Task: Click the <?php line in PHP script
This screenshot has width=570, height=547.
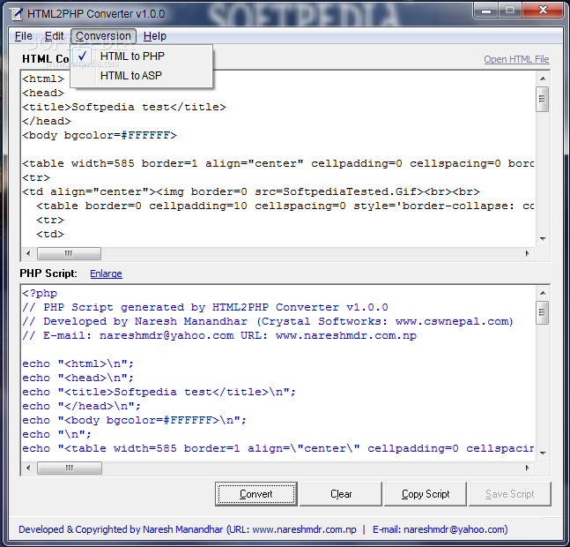Action: tap(40, 293)
